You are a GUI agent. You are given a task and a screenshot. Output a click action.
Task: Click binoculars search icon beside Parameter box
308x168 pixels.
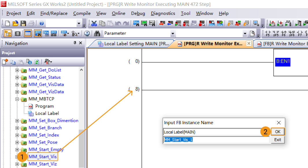click(x=97, y=33)
